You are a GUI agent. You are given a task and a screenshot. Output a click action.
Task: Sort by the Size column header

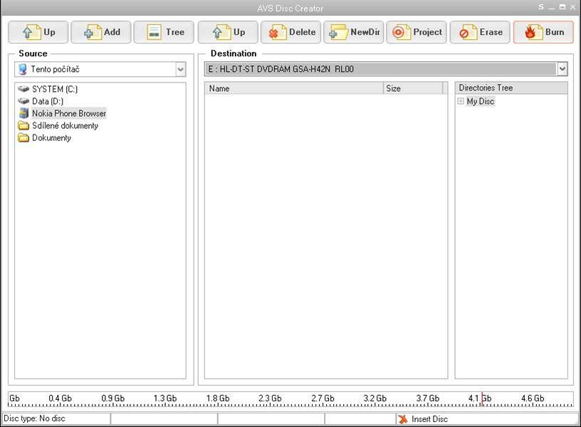(x=413, y=88)
